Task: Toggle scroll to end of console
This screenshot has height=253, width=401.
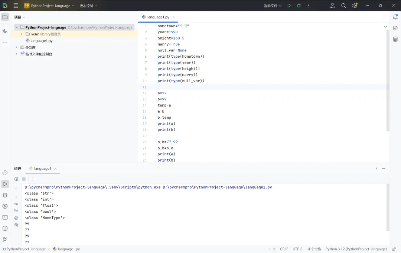Action: coord(16,211)
